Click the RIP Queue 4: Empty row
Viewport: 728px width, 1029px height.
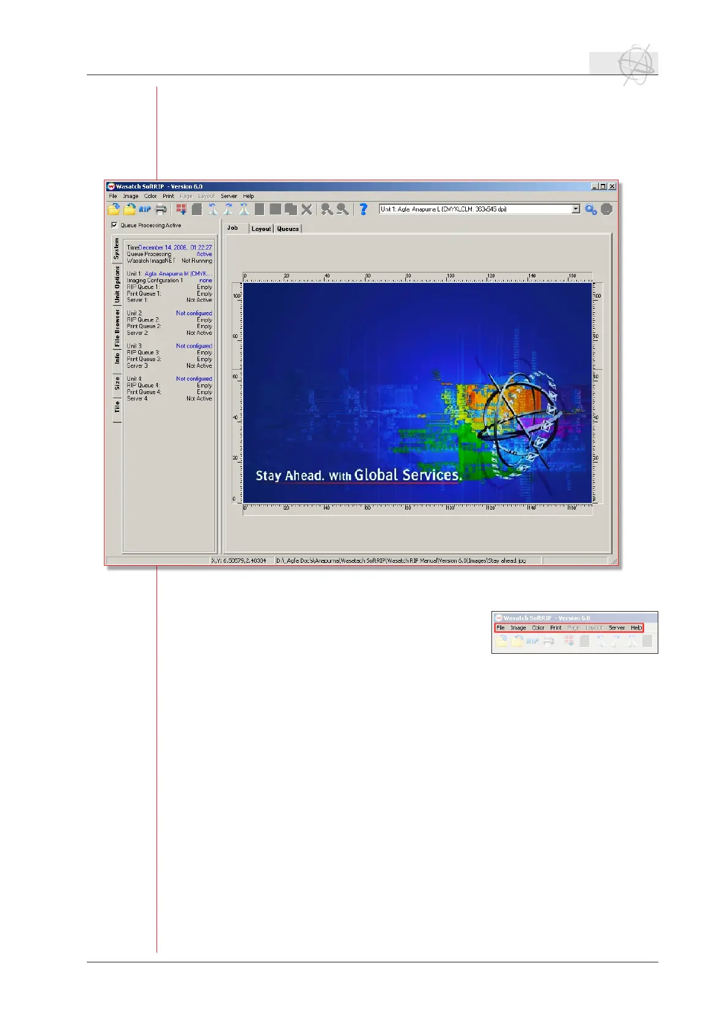pos(169,386)
